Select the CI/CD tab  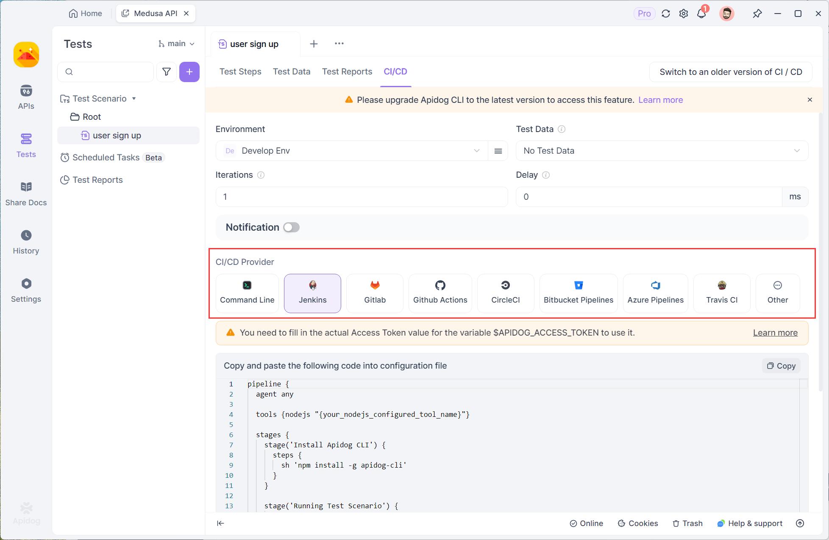[395, 72]
